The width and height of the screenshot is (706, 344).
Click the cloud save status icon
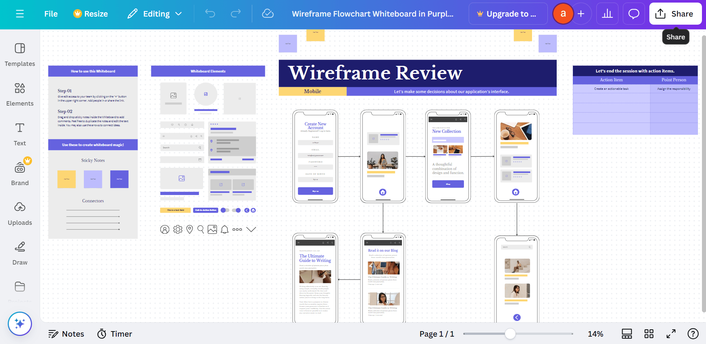pyautogui.click(x=267, y=14)
